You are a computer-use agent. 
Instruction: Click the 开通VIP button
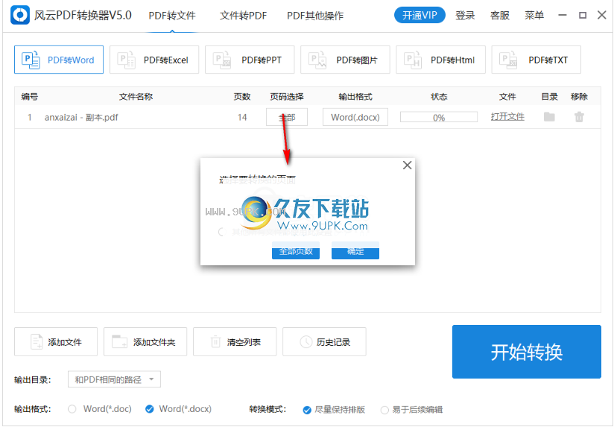click(x=420, y=16)
